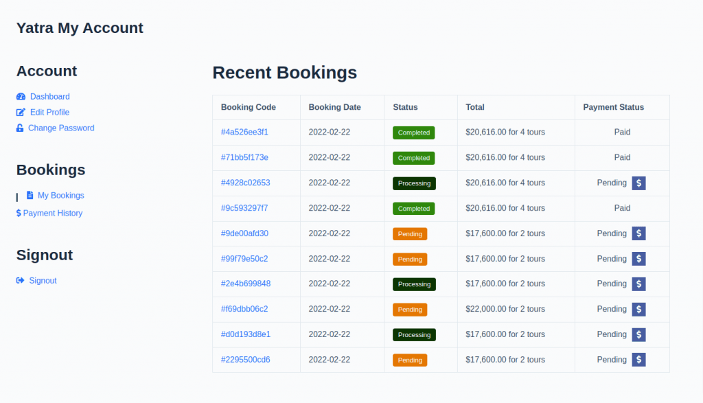Open booking #71bb5f173e details
This screenshot has width=703, height=403.
point(246,157)
